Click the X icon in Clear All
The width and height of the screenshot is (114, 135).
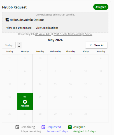(x=90, y=45)
